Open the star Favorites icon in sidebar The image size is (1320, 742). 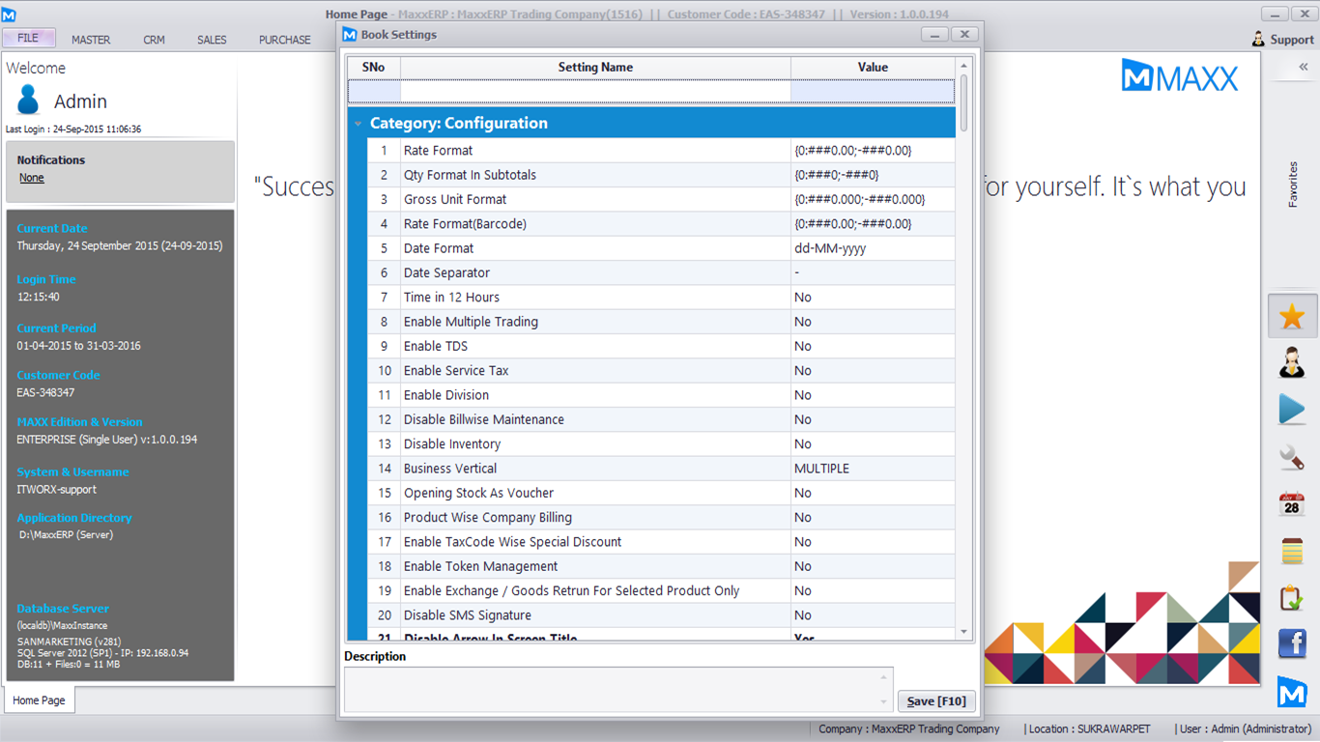tap(1292, 317)
